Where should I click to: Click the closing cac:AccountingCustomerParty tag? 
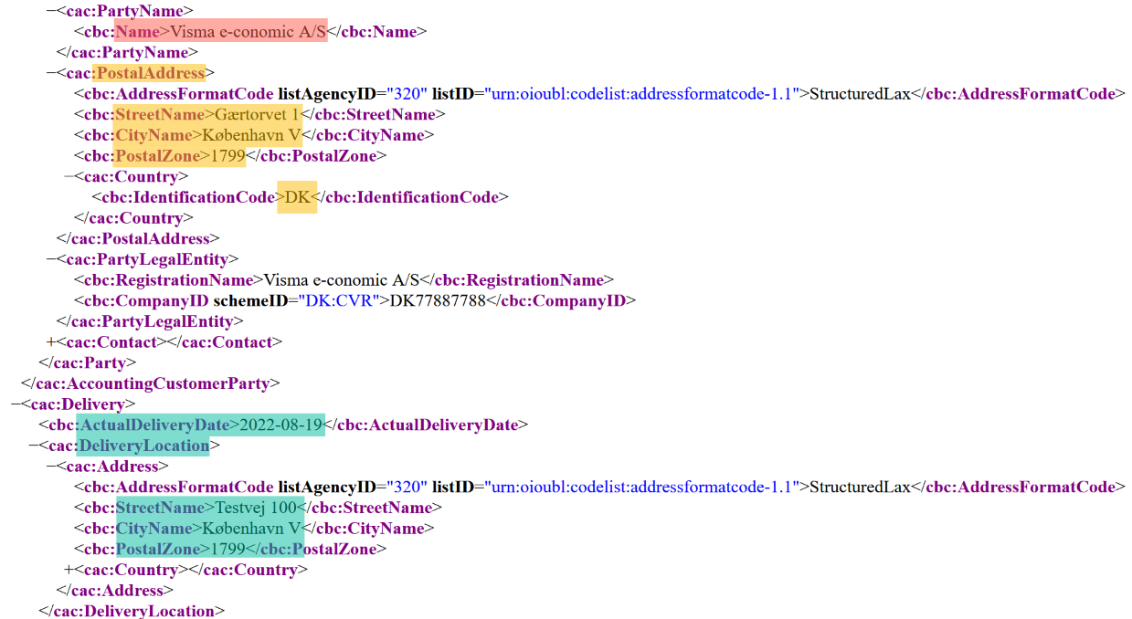[x=150, y=383]
